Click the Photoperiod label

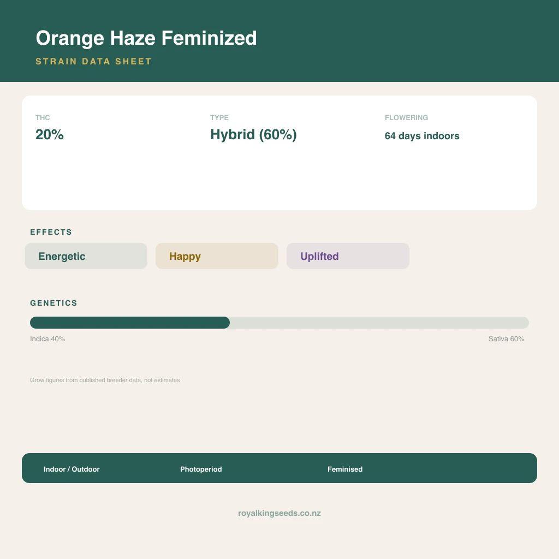tap(201, 469)
